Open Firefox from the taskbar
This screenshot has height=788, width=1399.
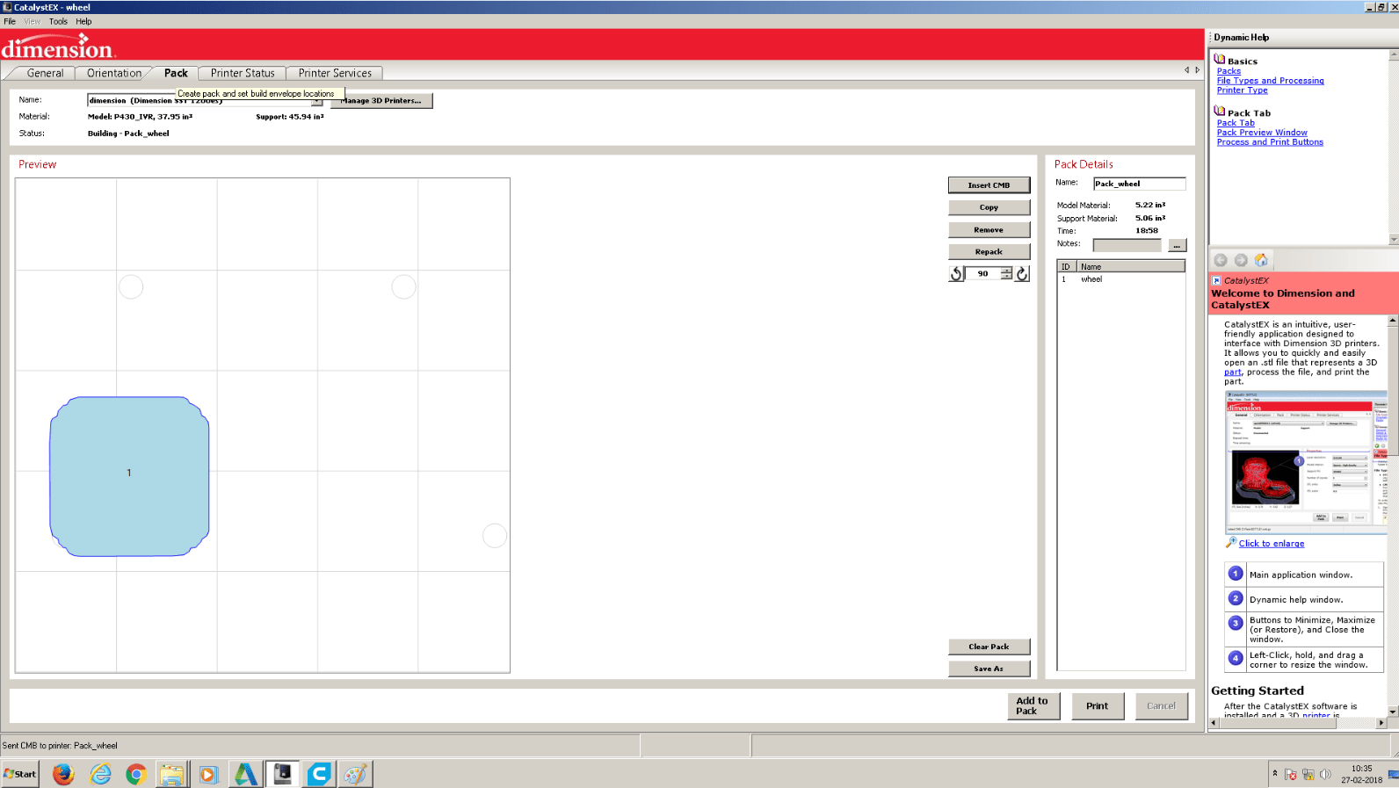click(x=63, y=774)
